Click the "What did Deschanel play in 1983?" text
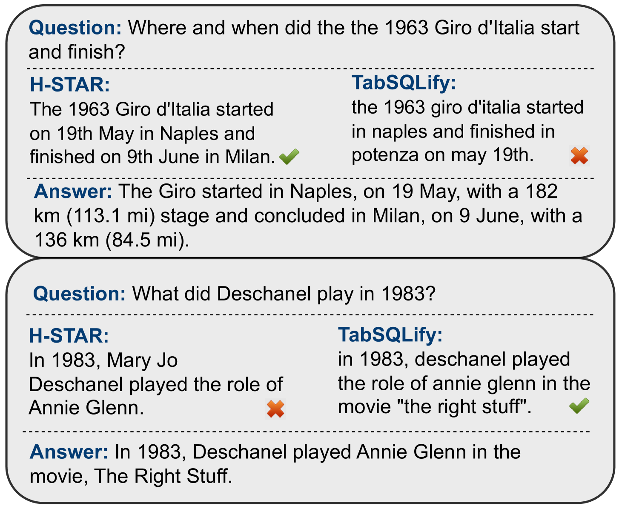Image resolution: width=622 pixels, height=509 pixels. (284, 294)
